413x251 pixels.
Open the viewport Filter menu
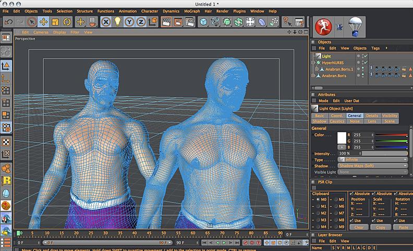point(75,32)
